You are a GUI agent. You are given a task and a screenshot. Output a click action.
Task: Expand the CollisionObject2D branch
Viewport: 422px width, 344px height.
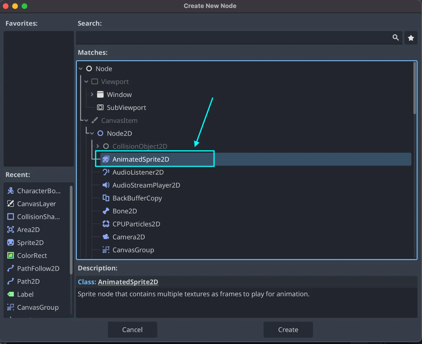point(97,146)
